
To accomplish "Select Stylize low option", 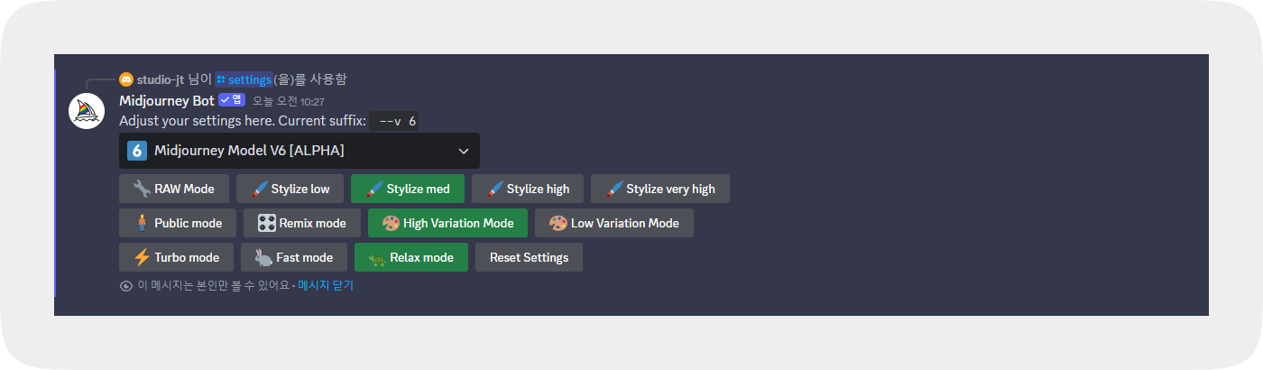I will click(x=290, y=189).
